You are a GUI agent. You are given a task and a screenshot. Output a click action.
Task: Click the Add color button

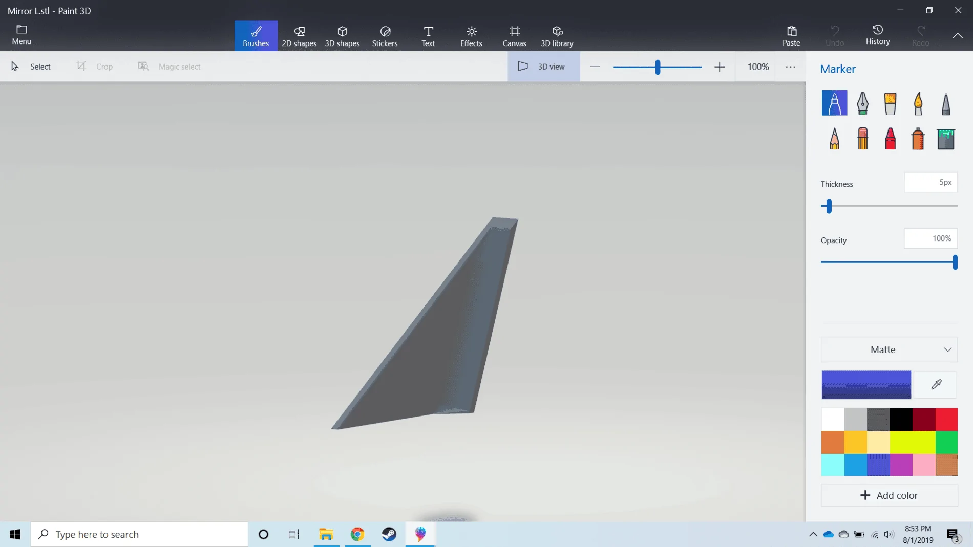coord(889,495)
